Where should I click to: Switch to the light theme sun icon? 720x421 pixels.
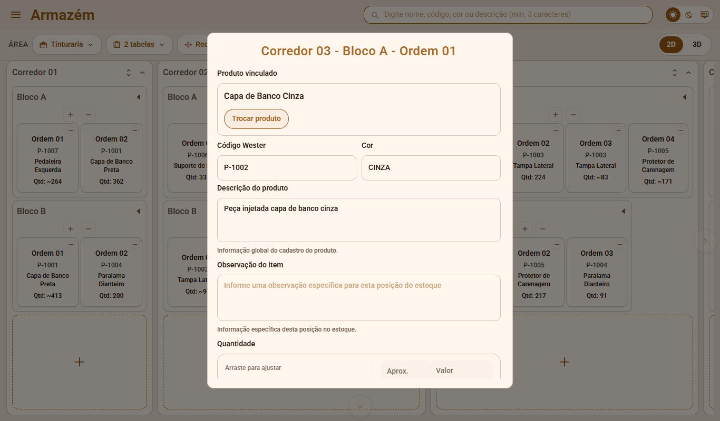click(673, 15)
